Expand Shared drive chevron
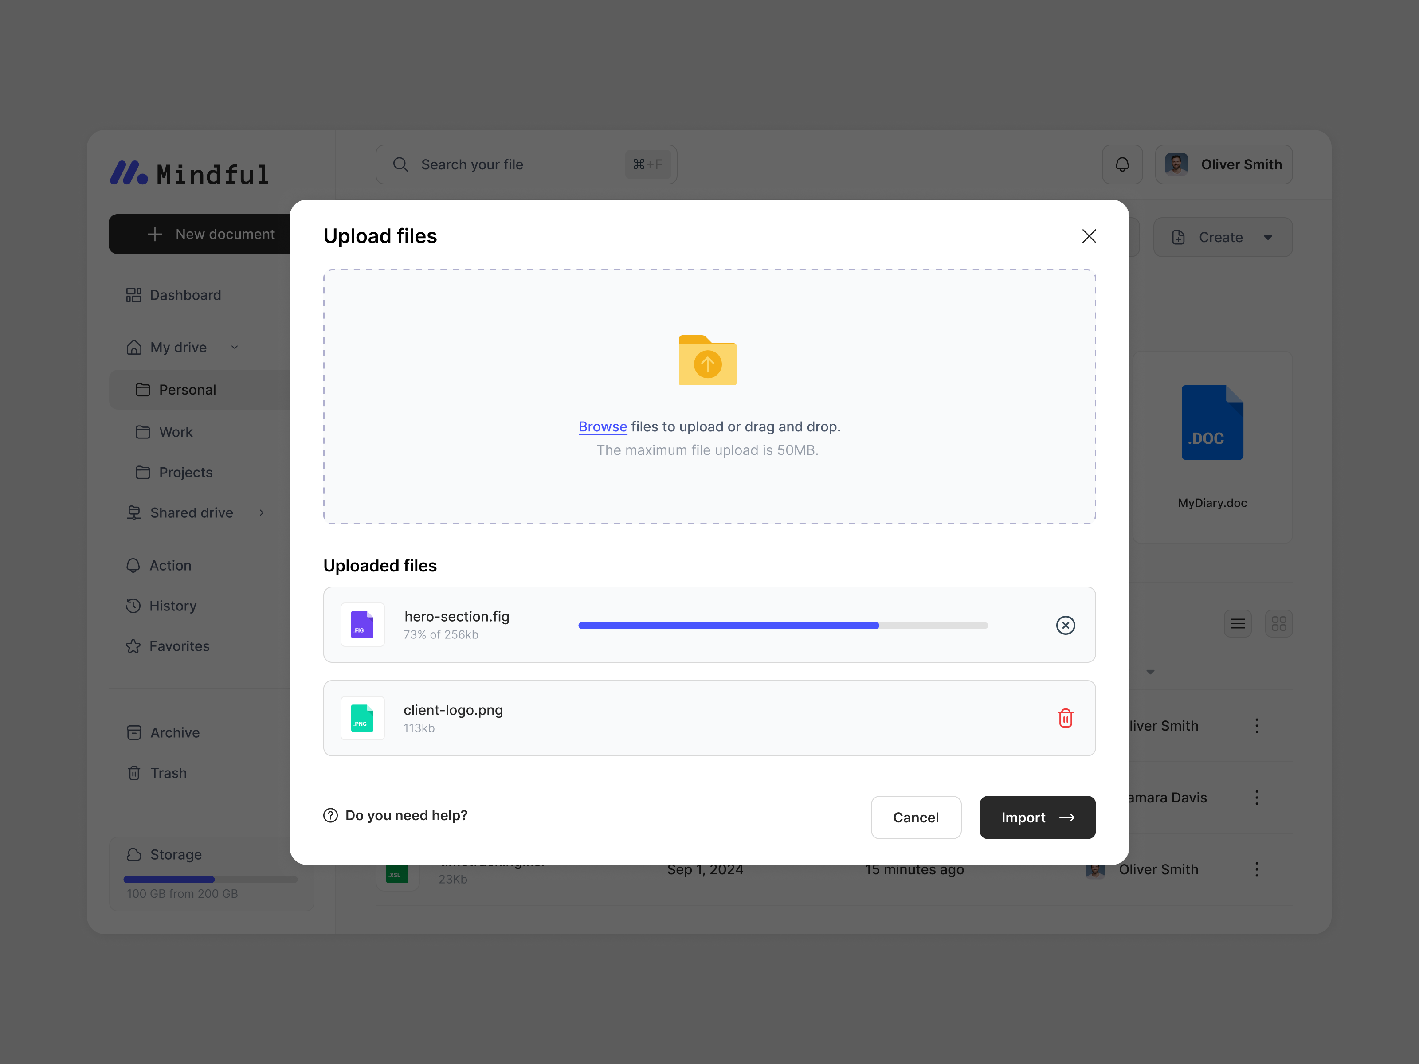This screenshot has width=1419, height=1064. (261, 512)
